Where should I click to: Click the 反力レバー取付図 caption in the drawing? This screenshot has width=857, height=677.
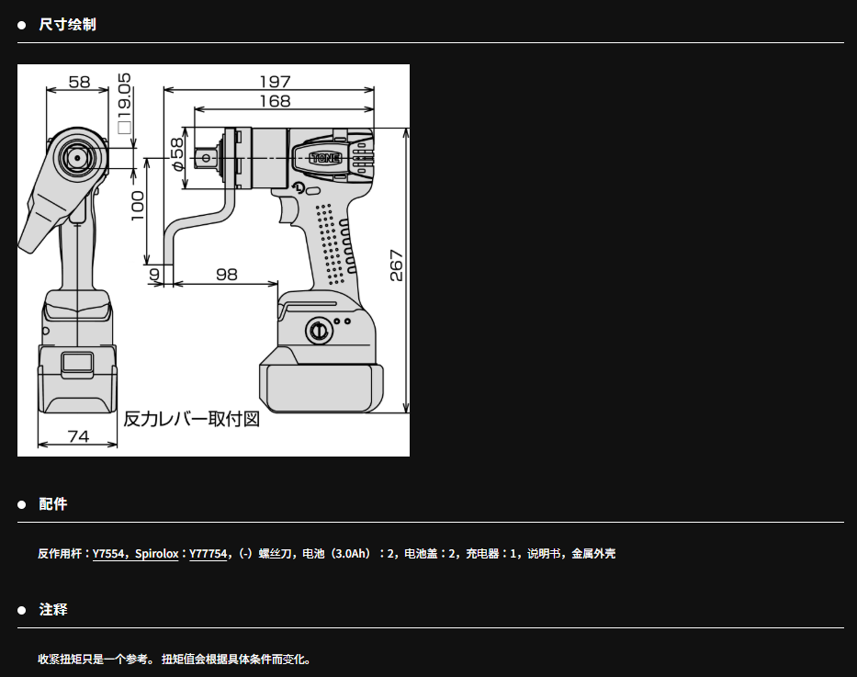(191, 419)
